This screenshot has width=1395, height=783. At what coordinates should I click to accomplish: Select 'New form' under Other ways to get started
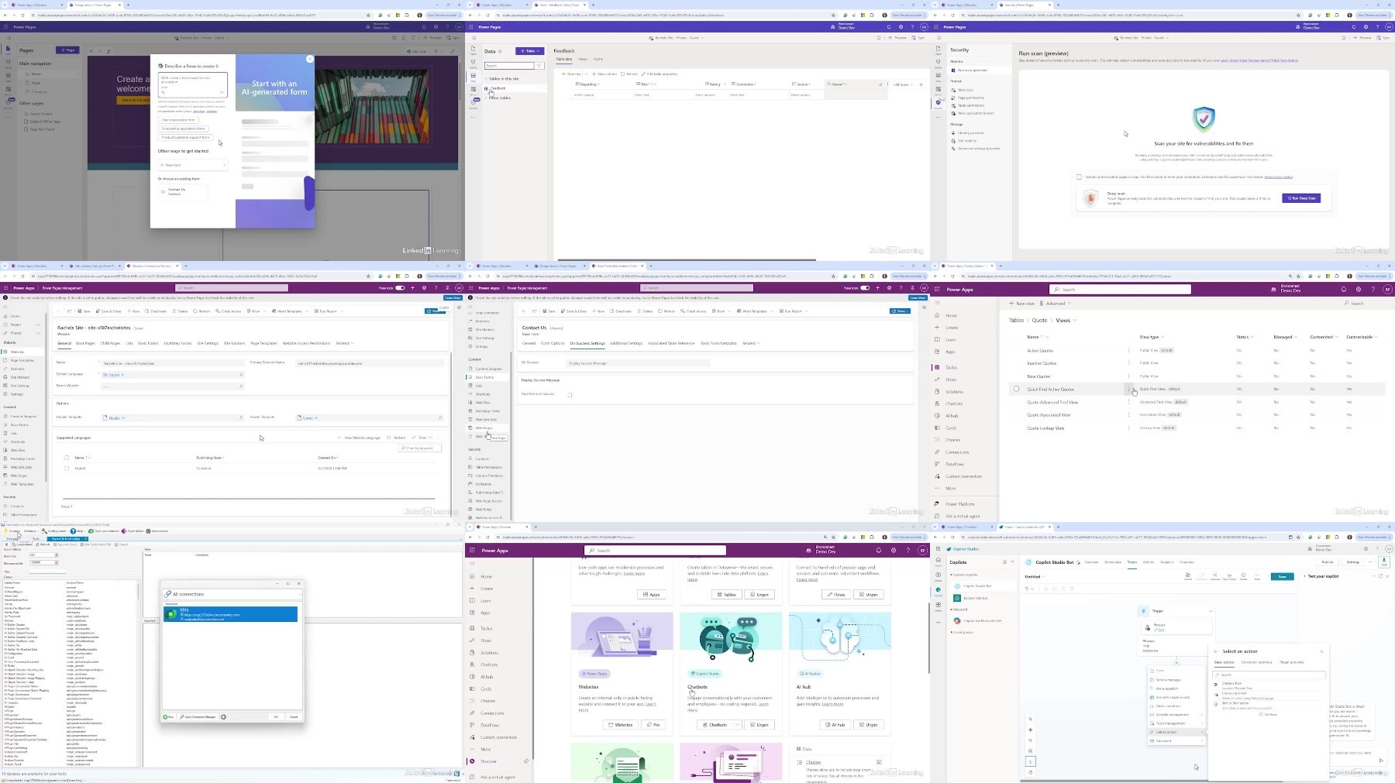tap(192, 165)
